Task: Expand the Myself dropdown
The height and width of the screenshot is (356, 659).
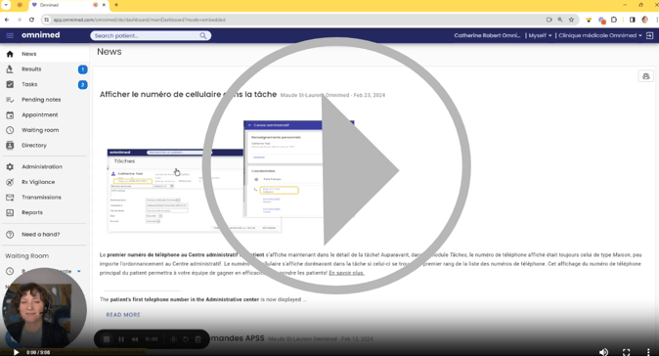Action: tap(540, 36)
